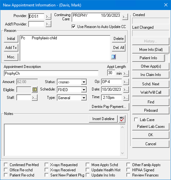Open the Patient Info button
Viewport: 171px width, 180px height.
point(148,58)
